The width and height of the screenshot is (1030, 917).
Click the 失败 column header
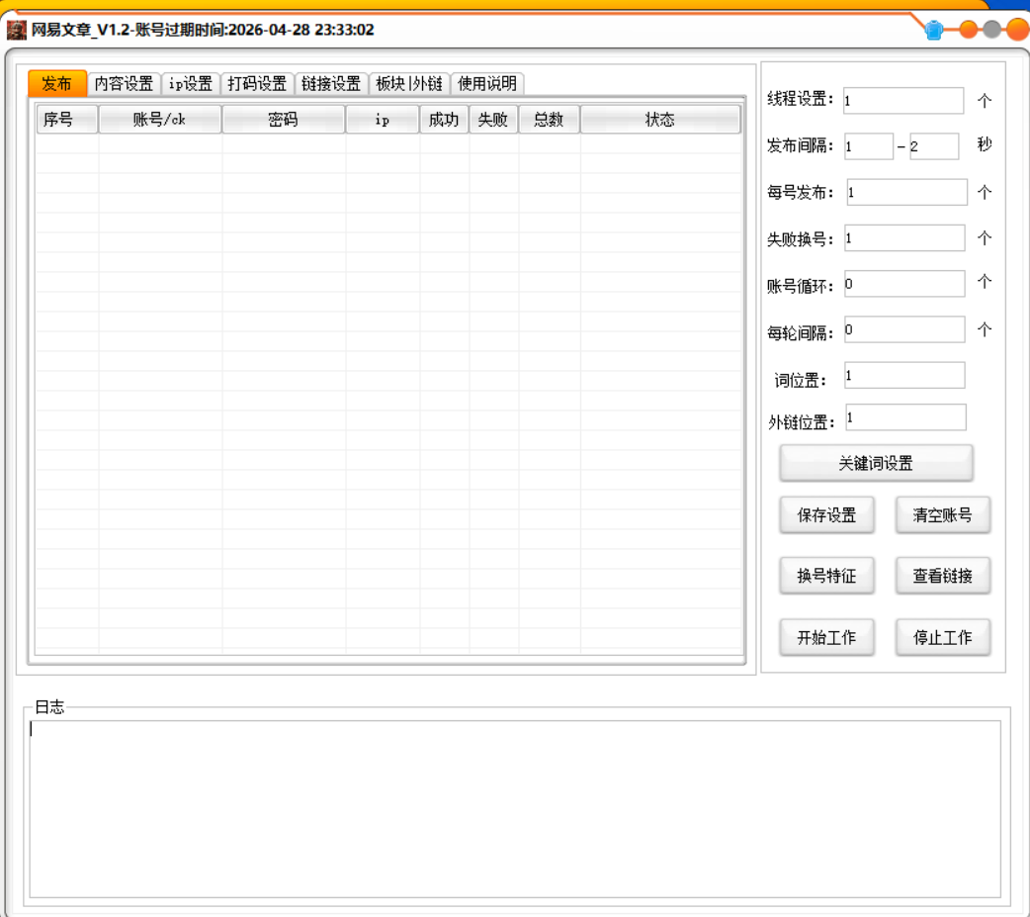pos(493,120)
